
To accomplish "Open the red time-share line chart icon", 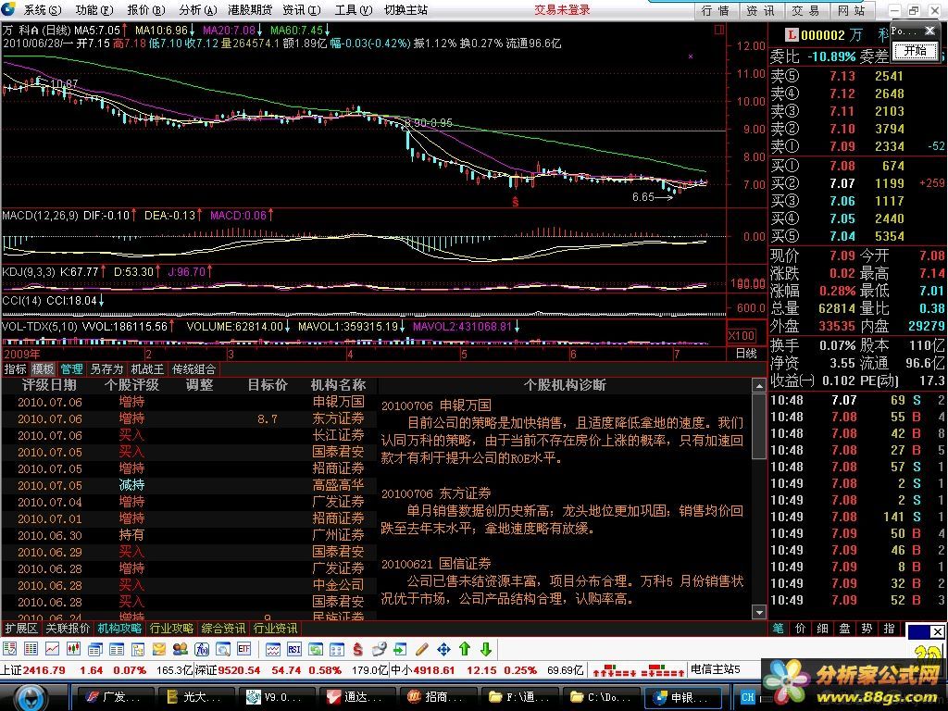I will [52, 649].
